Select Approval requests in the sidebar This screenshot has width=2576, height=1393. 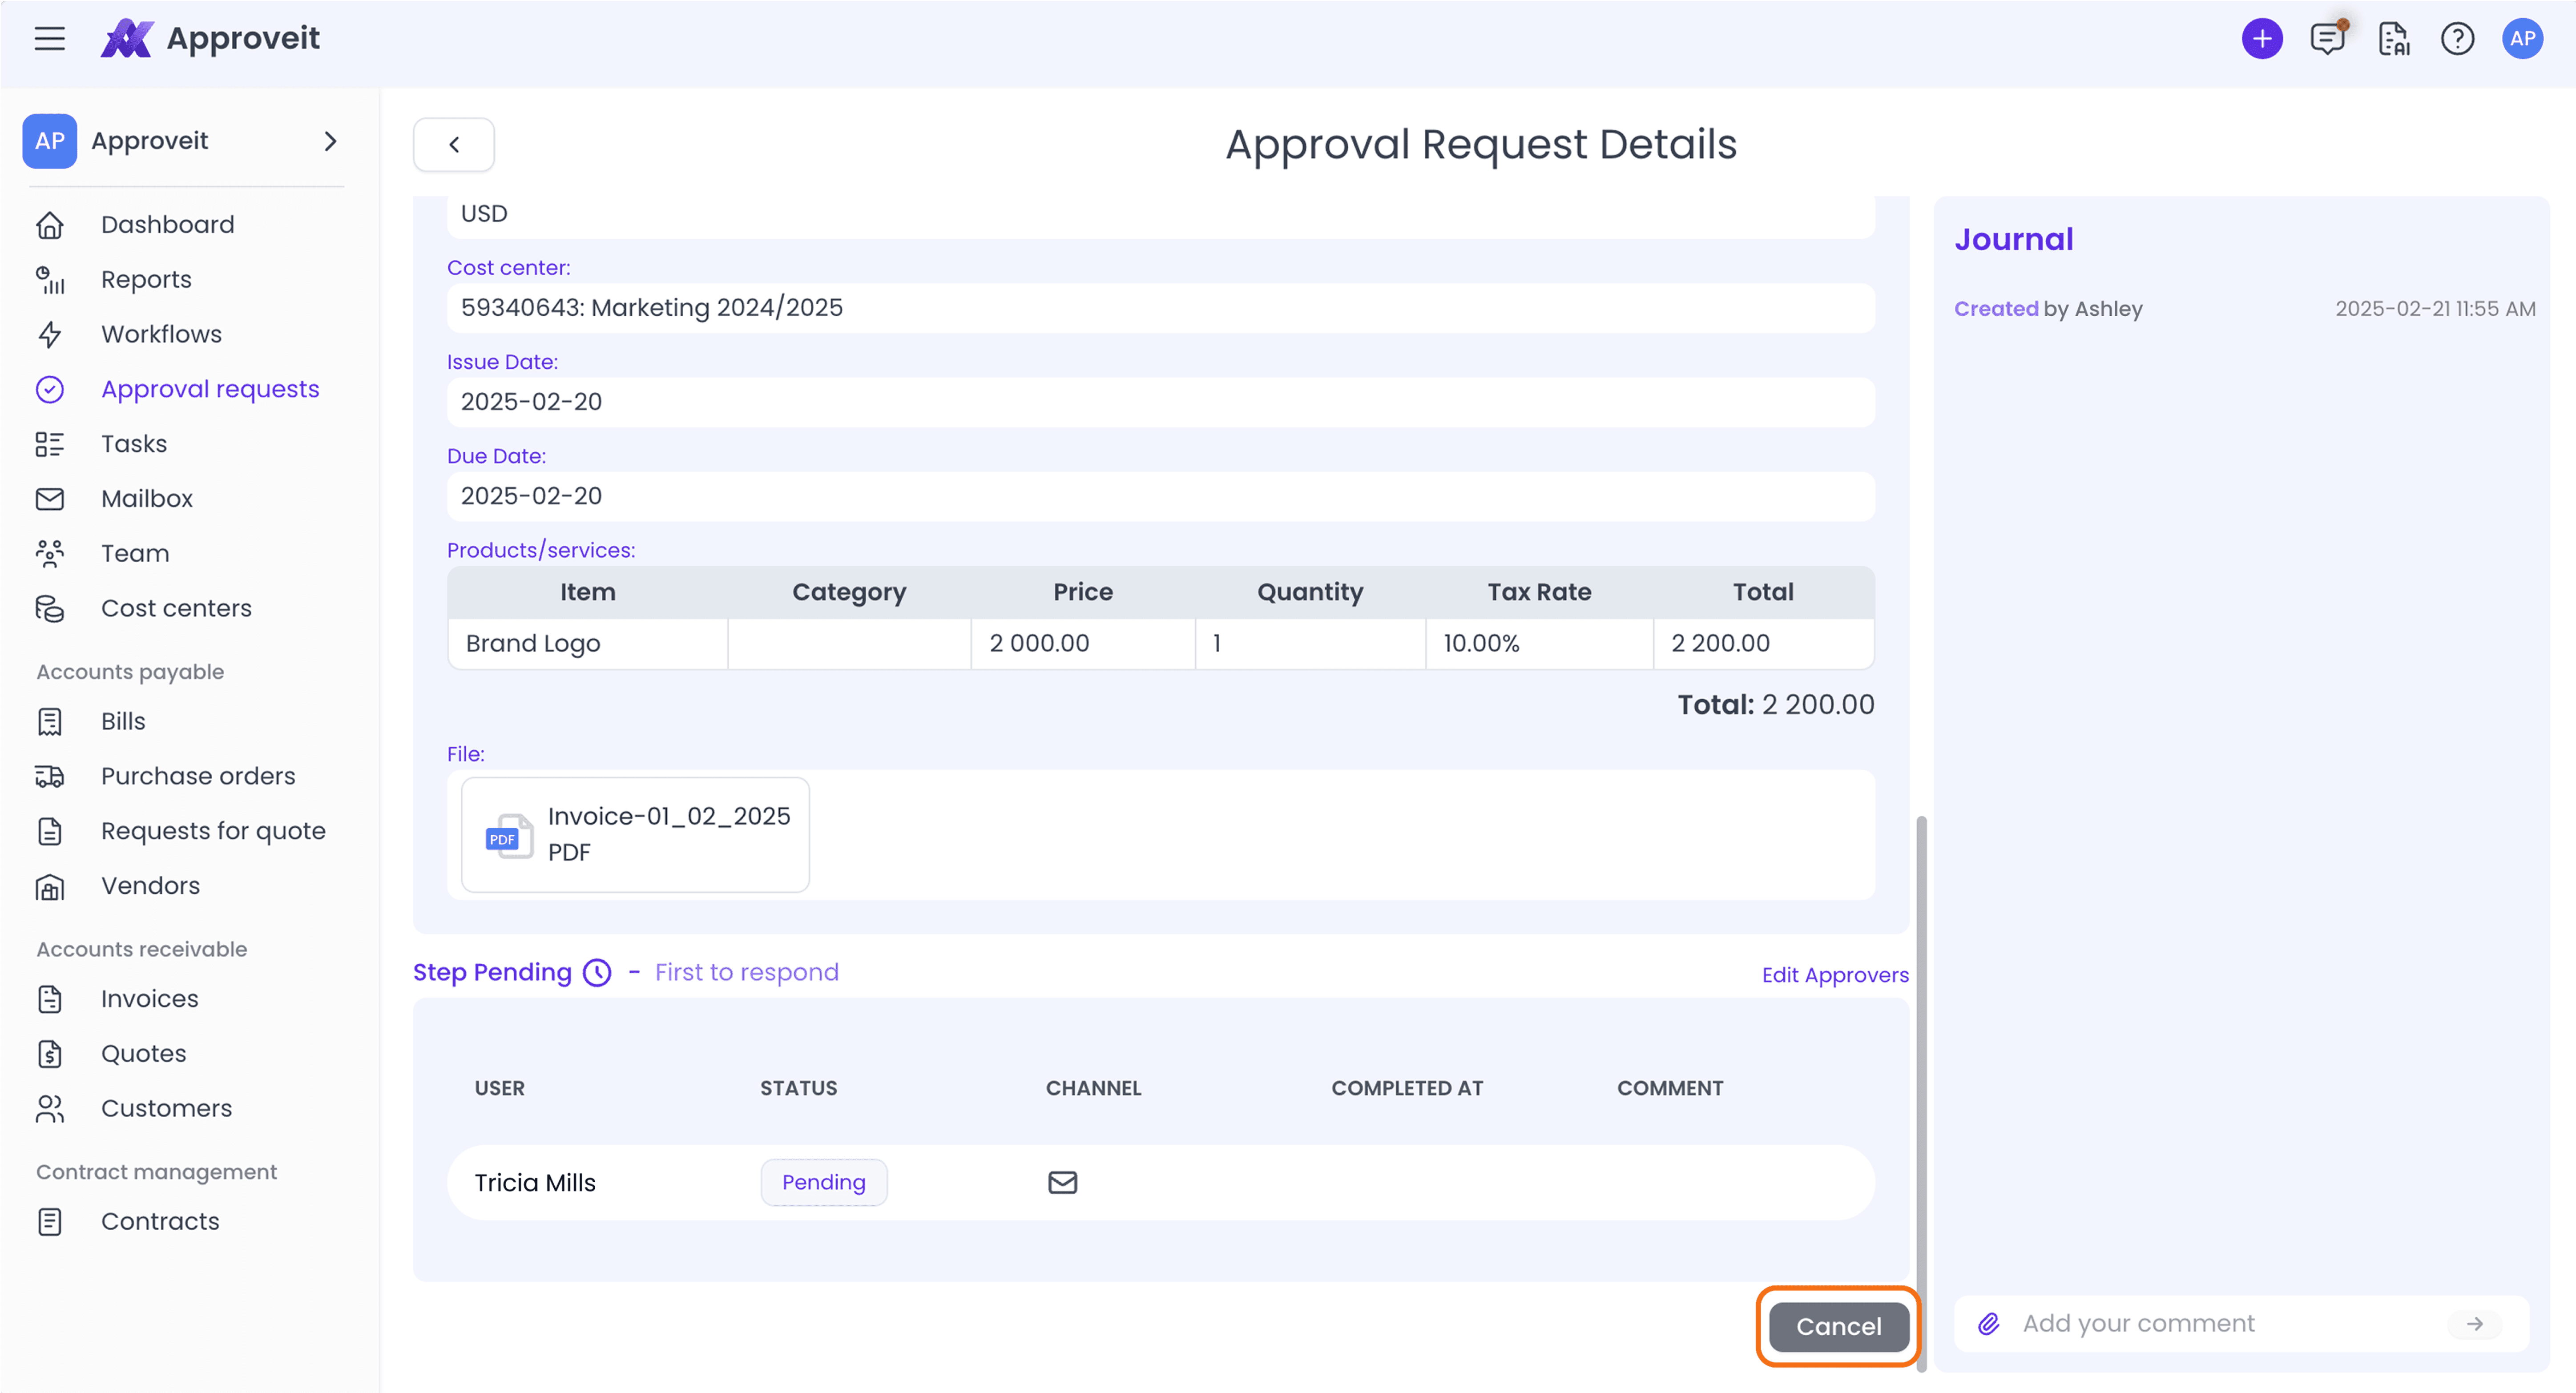[x=210, y=389]
